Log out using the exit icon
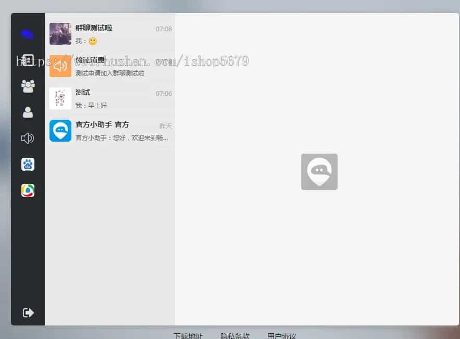 click(27, 312)
